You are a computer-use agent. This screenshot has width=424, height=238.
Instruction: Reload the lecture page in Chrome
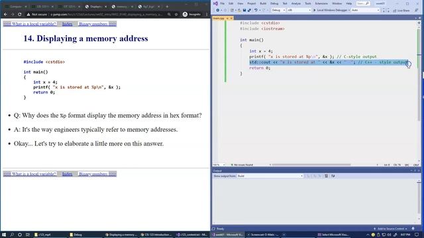click(x=20, y=15)
